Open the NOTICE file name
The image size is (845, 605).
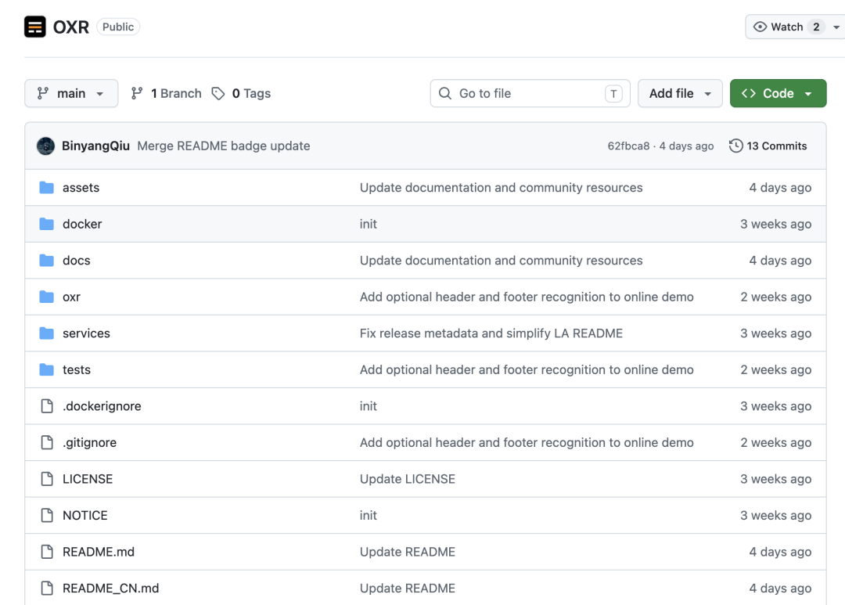click(85, 515)
